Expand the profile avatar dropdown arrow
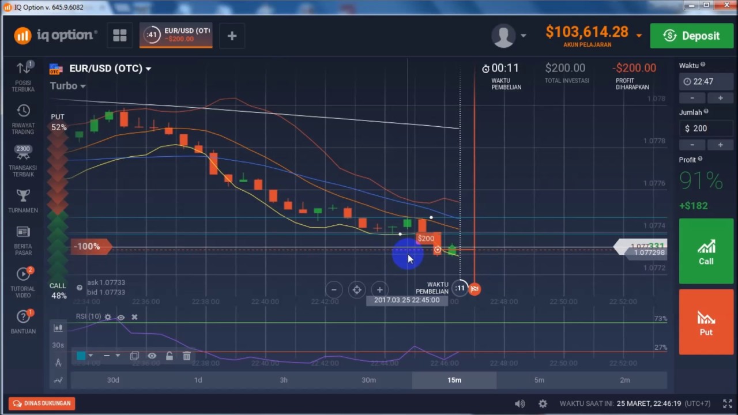The width and height of the screenshot is (738, 415). point(523,36)
